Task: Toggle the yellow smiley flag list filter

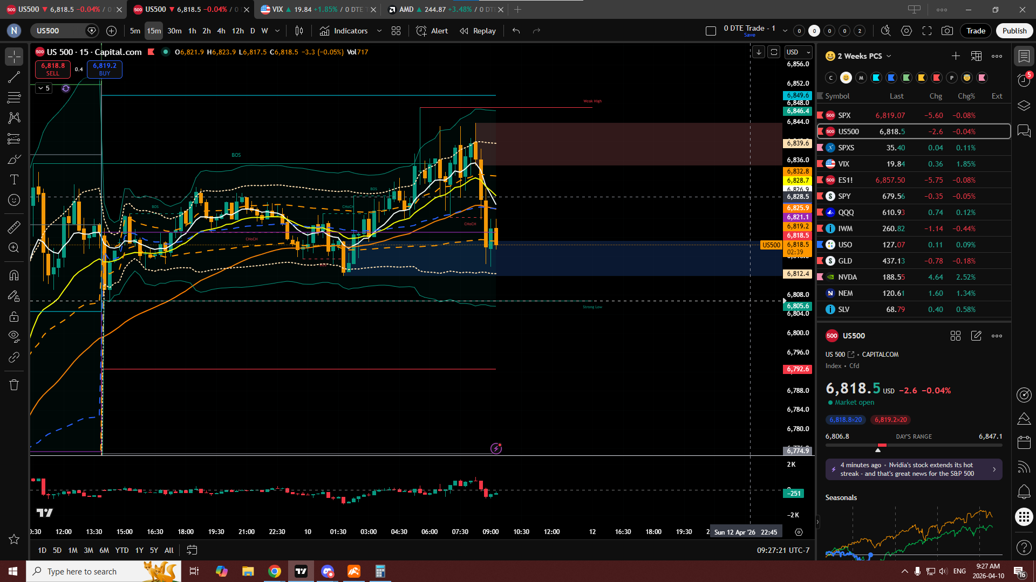Action: tap(846, 78)
